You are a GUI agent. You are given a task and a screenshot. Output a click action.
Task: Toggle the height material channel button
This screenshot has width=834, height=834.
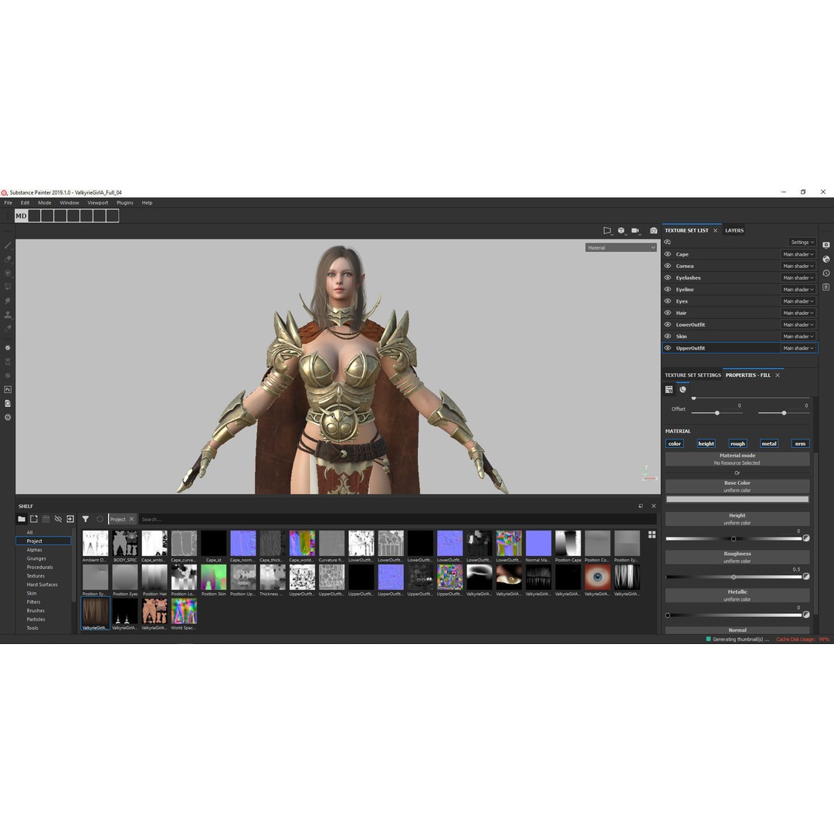pos(706,443)
